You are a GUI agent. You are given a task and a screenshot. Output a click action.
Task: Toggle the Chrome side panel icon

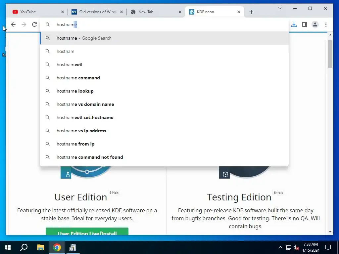(305, 24)
